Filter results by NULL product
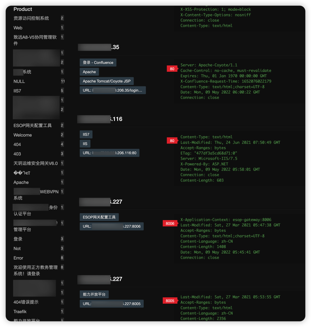The image size is (311, 327). click(19, 81)
